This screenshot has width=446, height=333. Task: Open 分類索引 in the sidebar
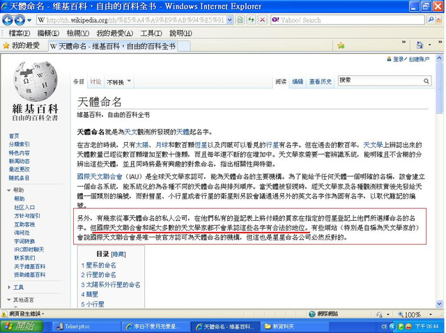pyautogui.click(x=19, y=144)
